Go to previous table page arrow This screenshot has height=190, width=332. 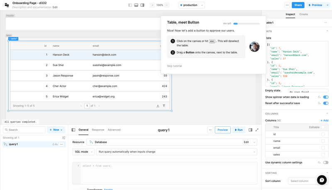tap(81, 106)
